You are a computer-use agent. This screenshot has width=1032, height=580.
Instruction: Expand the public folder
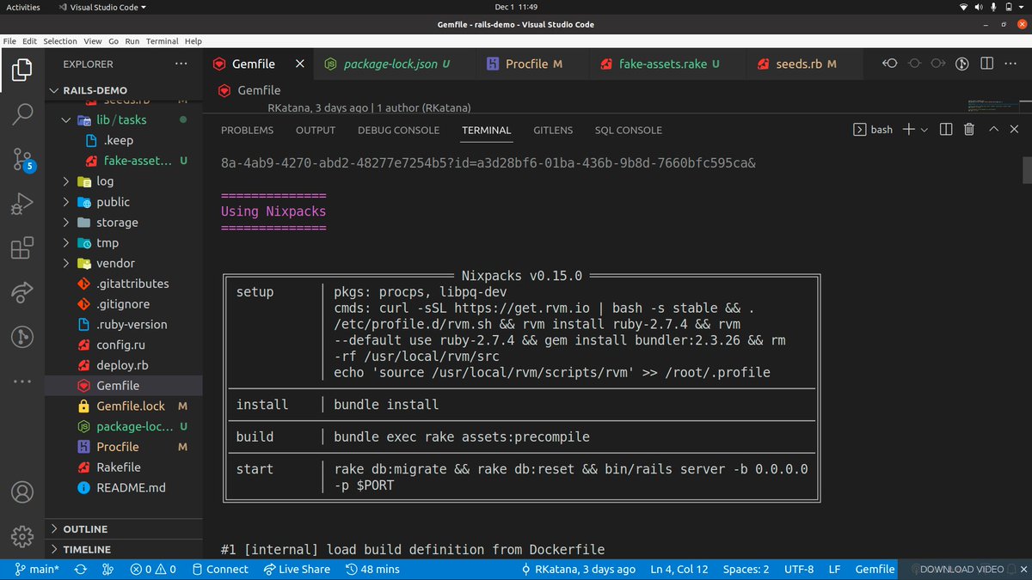(123, 202)
